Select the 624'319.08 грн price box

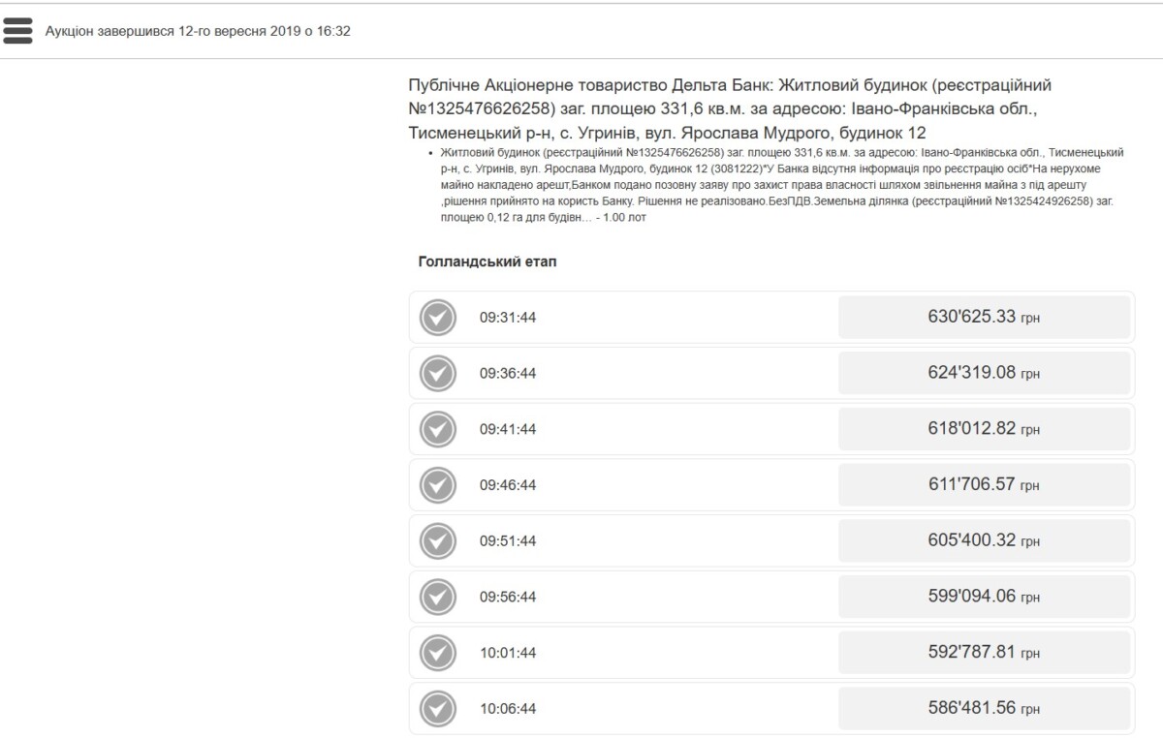[984, 374]
